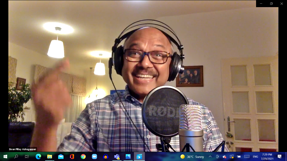Launch the Office app from the taskbar
Viewport: 287px width, 161px height.
point(72,156)
